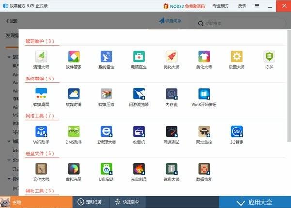Click the orange username label 玄隐
The width and height of the screenshot is (291, 208).
point(16,202)
